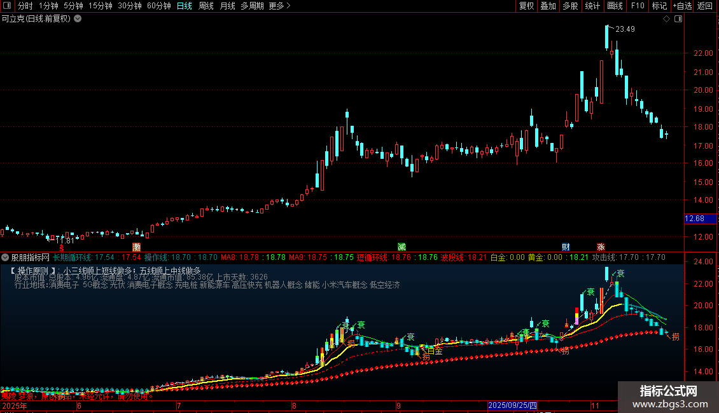Toggle the left sidebar panel icon
The width and height of the screenshot is (719, 413).
tap(7, 6)
